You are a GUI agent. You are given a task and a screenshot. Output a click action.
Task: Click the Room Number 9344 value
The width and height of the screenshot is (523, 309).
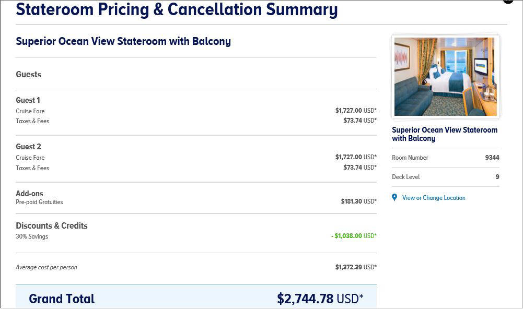tap(492, 157)
